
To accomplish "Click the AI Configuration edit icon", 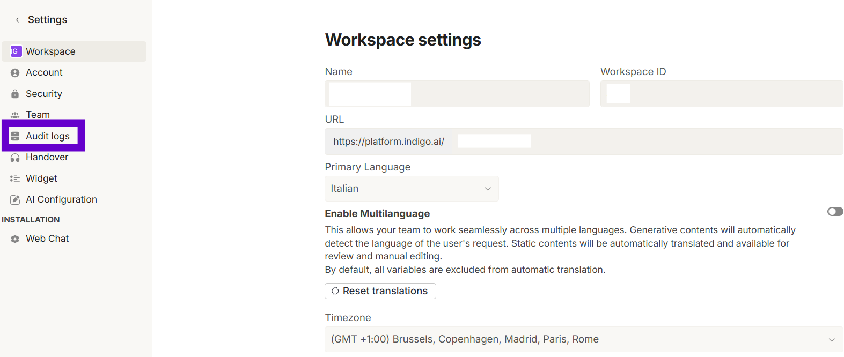I will click(15, 199).
